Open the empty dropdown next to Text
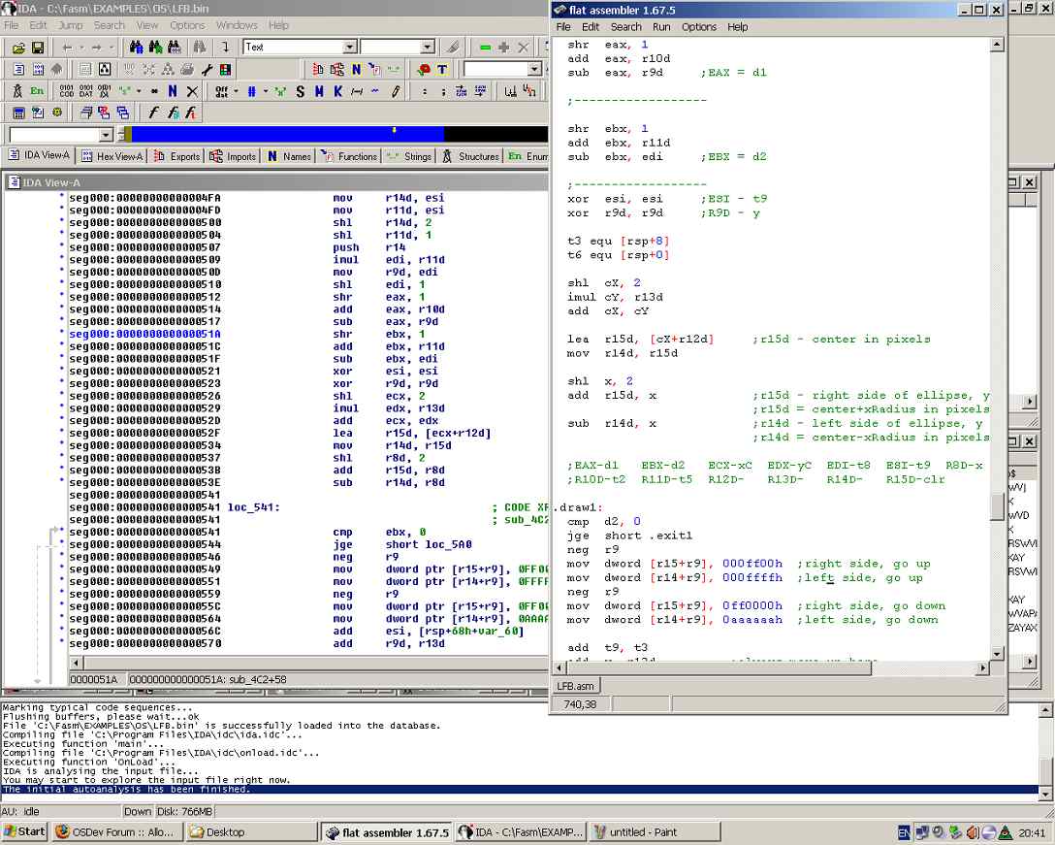Image resolution: width=1055 pixels, height=845 pixels. click(x=428, y=48)
